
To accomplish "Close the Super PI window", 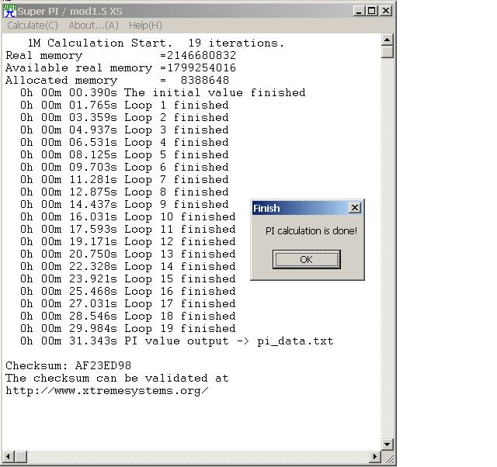I will (386, 11).
